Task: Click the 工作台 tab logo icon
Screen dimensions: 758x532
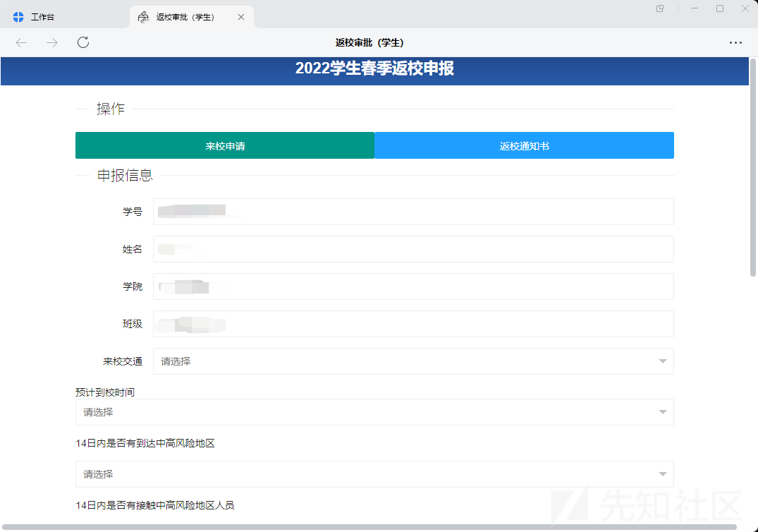Action: pyautogui.click(x=18, y=17)
